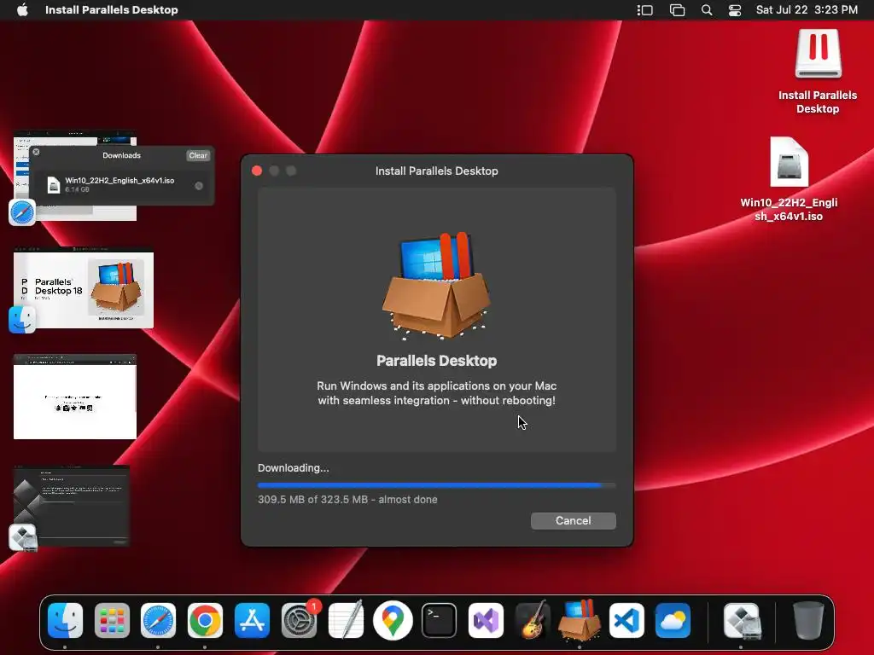This screenshot has width=874, height=655.
Task: Click the 'Parallels Desktop' heading text
Action: [x=436, y=361]
